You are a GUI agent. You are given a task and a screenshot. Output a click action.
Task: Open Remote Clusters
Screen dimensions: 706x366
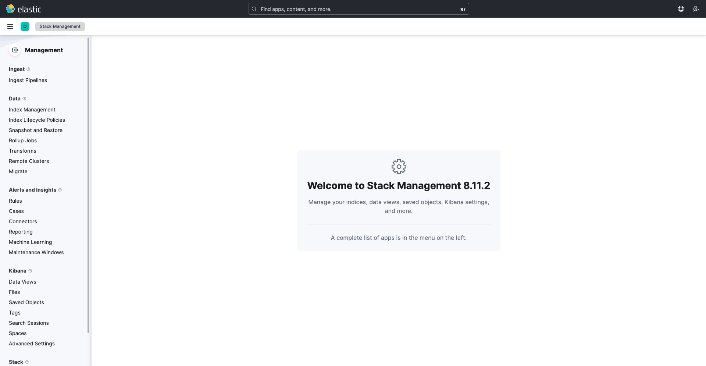29,161
